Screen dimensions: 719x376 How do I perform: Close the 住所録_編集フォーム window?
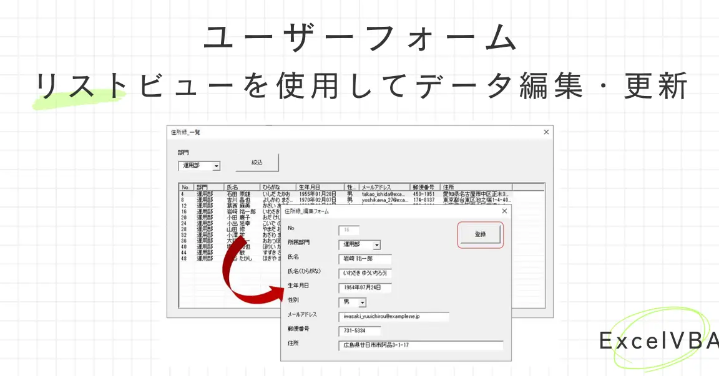point(504,211)
